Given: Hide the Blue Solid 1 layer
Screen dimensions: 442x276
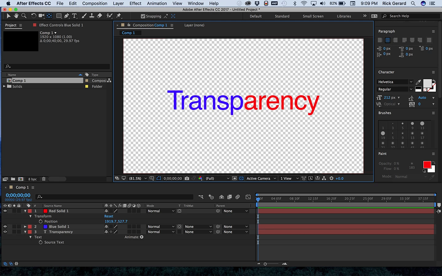Looking at the screenshot, I should [5, 227].
